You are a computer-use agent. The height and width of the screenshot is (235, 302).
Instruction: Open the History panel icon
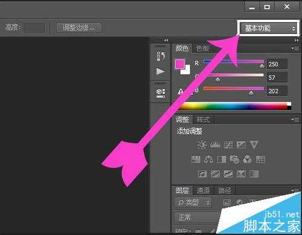pos(161,56)
